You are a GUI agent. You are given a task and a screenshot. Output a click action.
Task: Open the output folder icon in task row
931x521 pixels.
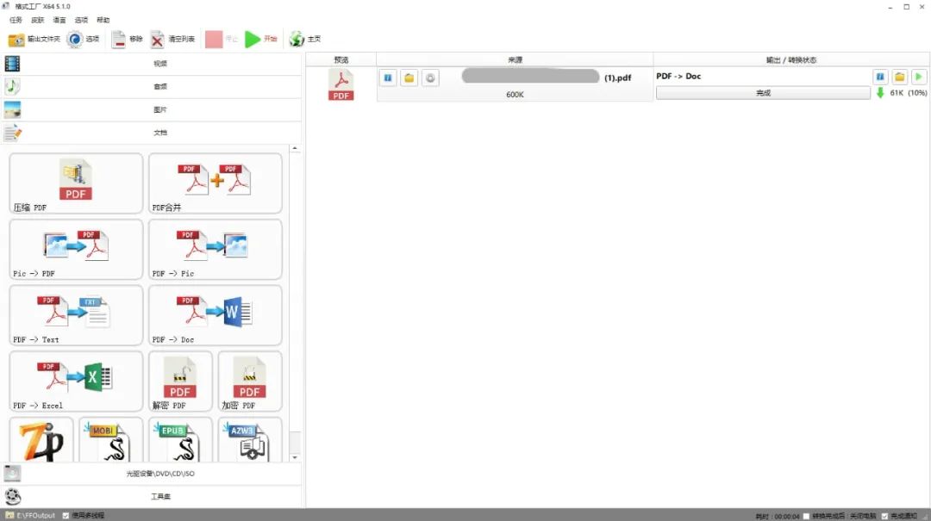tap(899, 77)
